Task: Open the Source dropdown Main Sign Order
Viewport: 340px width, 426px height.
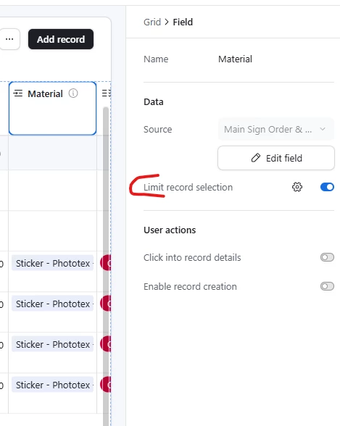Action: tap(276, 129)
